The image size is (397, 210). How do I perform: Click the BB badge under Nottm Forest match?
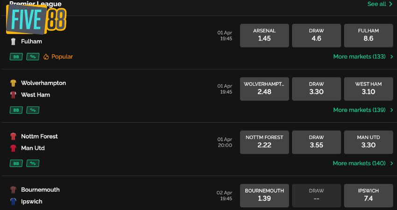[16, 163]
